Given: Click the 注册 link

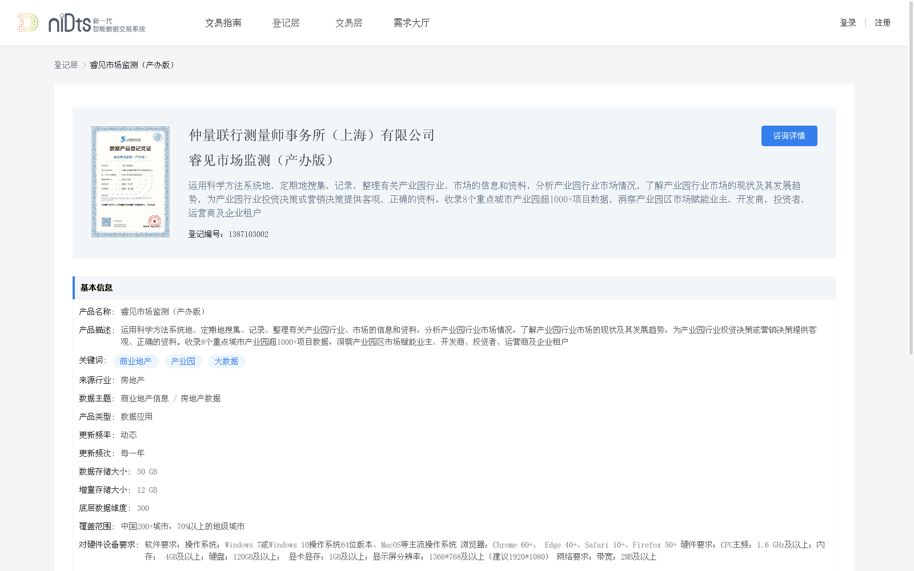Looking at the screenshot, I should pyautogui.click(x=883, y=23).
